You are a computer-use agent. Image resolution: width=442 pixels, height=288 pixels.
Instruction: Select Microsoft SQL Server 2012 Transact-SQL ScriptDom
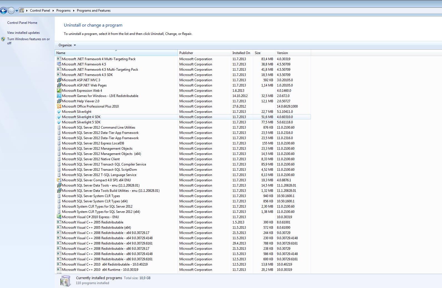183,169
